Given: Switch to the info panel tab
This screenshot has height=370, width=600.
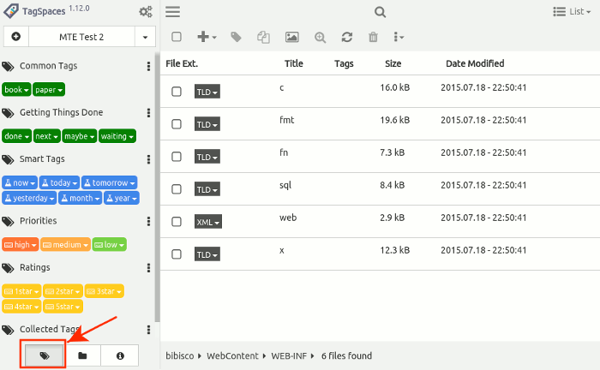Looking at the screenshot, I should [120, 355].
